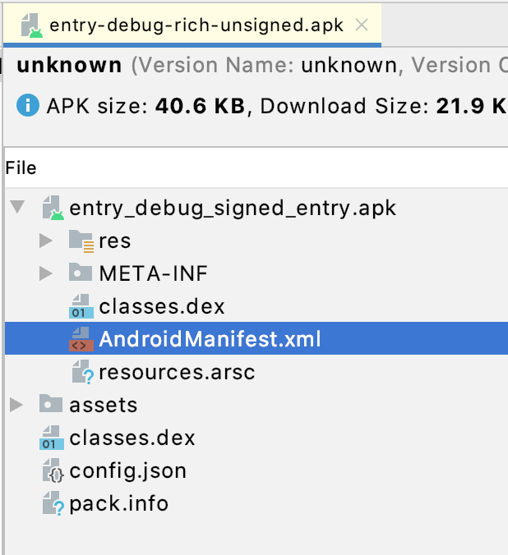Select the resources.arsc file

click(256, 372)
